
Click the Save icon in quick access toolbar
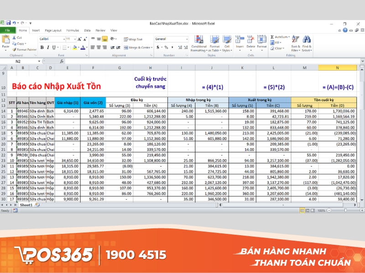(9, 23)
